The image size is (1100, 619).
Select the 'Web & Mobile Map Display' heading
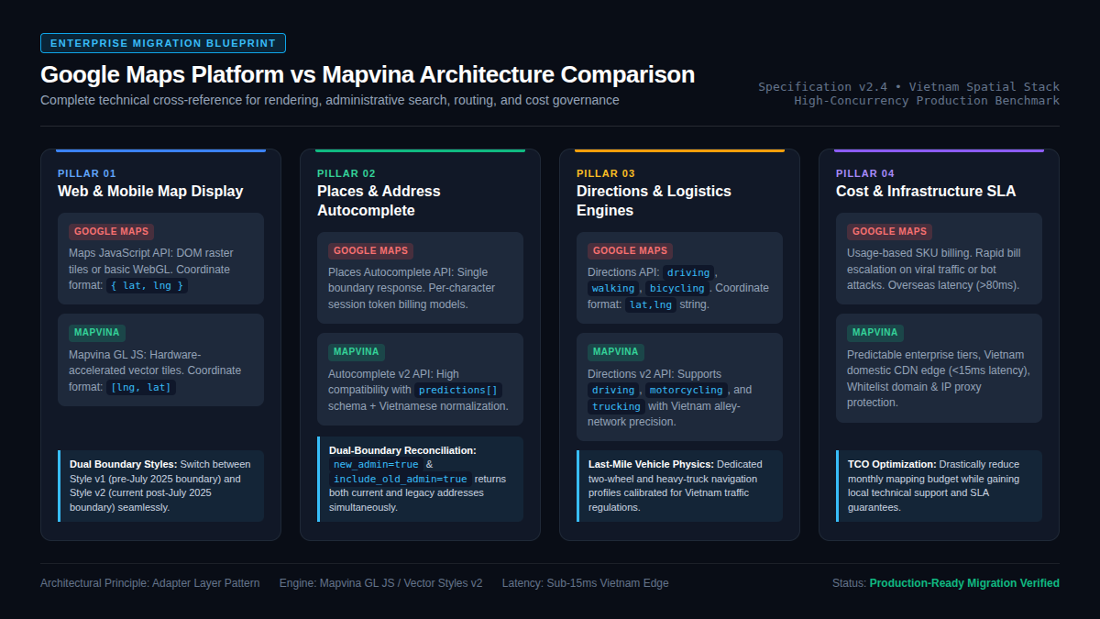click(150, 192)
